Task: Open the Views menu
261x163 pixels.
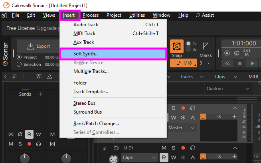Action: point(49,15)
